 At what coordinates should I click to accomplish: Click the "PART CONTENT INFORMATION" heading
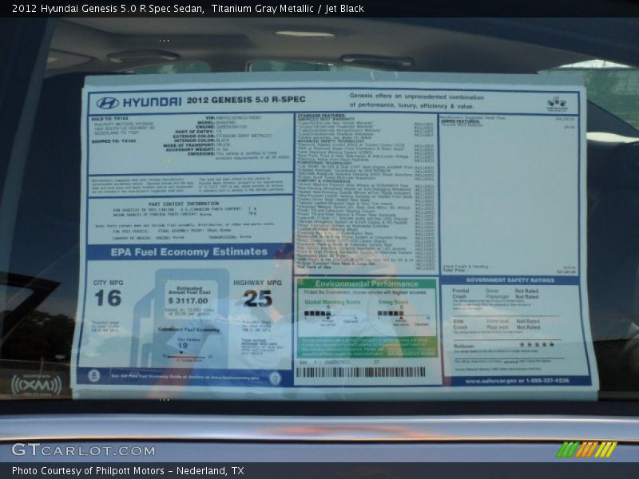point(184,204)
